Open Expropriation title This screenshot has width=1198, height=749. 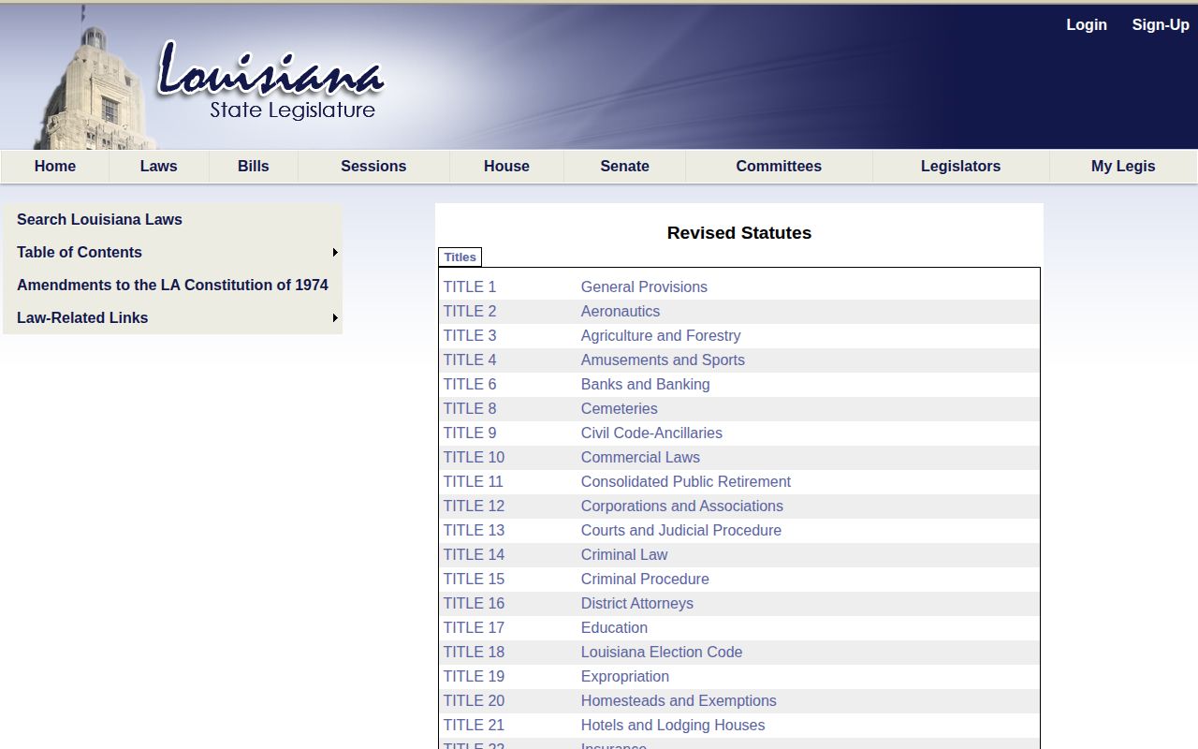625,677
